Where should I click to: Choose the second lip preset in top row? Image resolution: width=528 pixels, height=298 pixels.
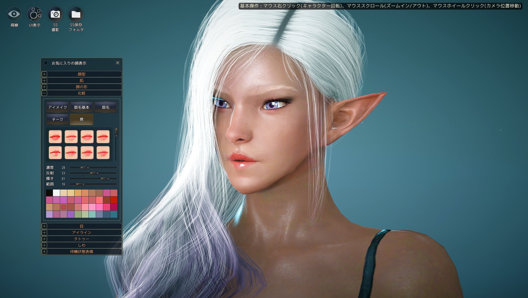[71, 137]
